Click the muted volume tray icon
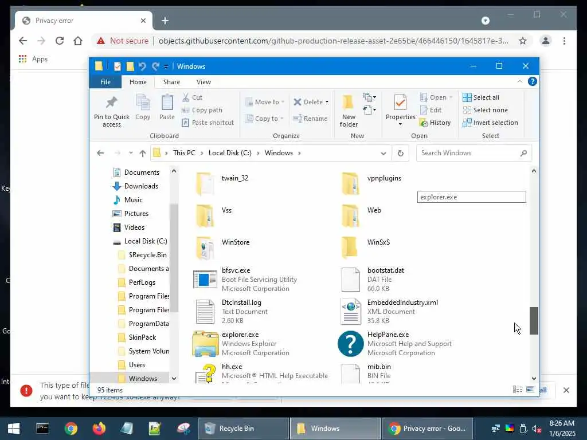 coord(537,429)
